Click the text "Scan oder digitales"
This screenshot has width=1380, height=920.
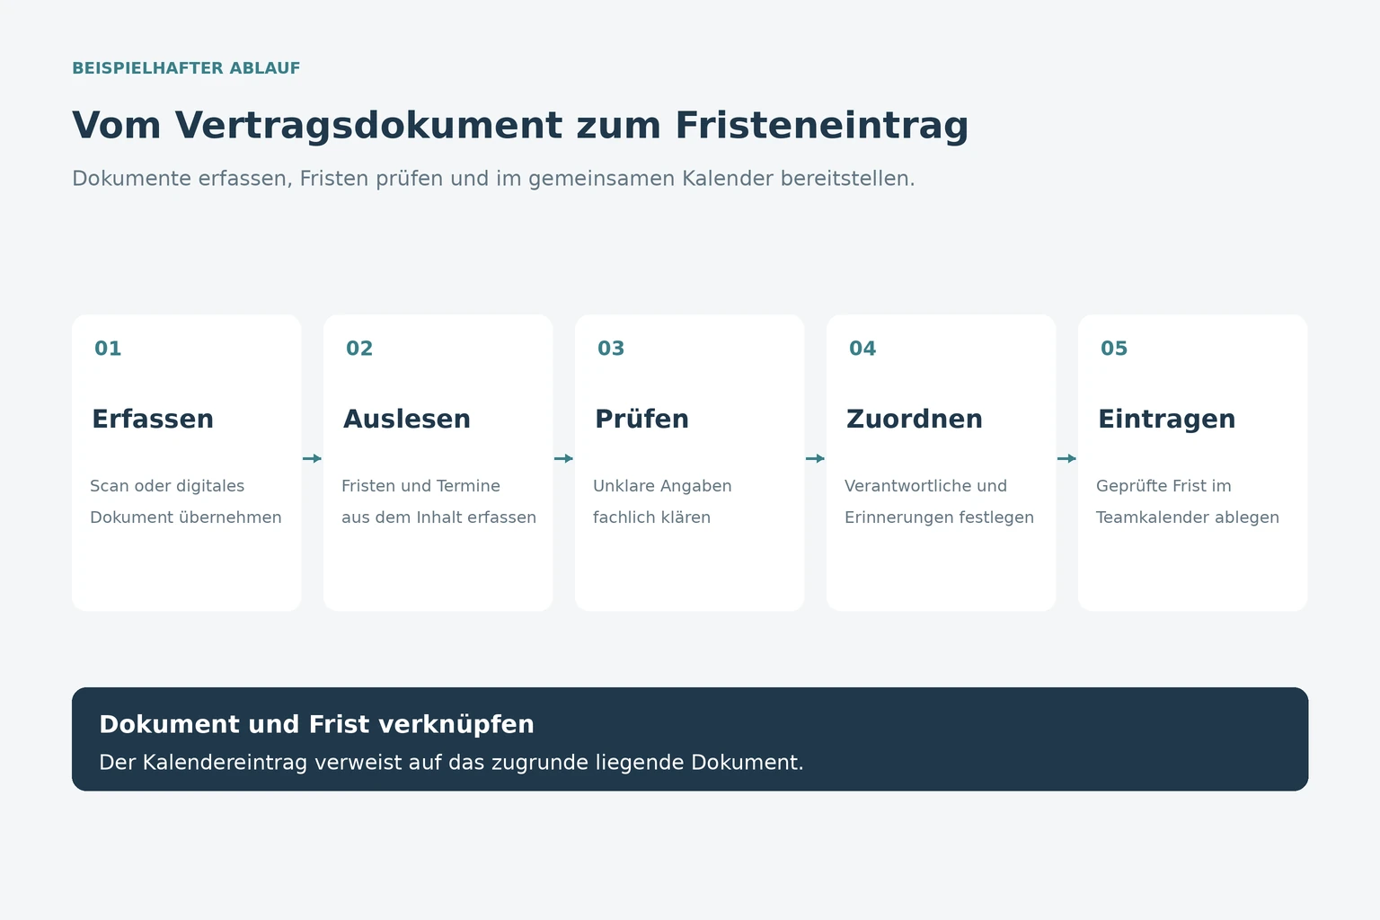(167, 486)
